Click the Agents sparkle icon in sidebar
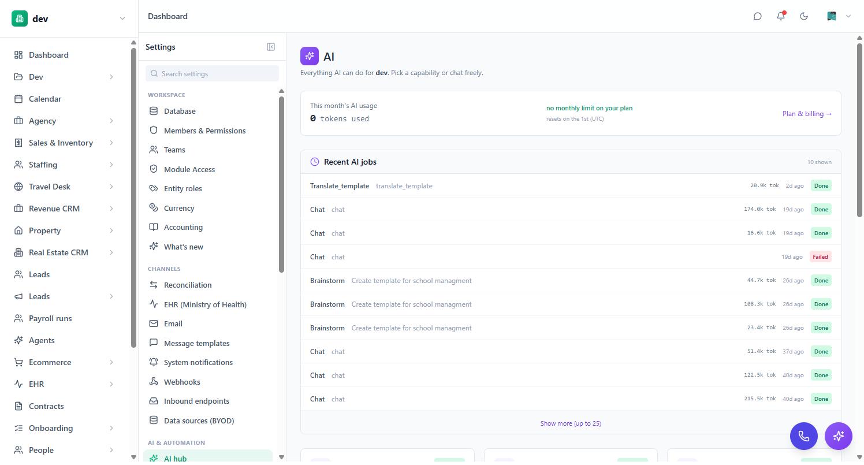 (18, 340)
